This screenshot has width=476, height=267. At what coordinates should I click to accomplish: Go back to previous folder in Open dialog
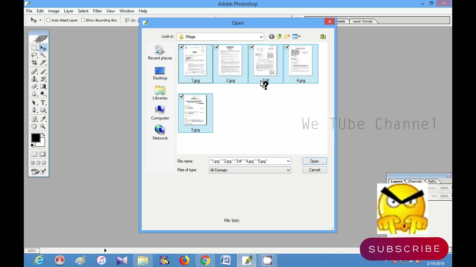pos(271,36)
